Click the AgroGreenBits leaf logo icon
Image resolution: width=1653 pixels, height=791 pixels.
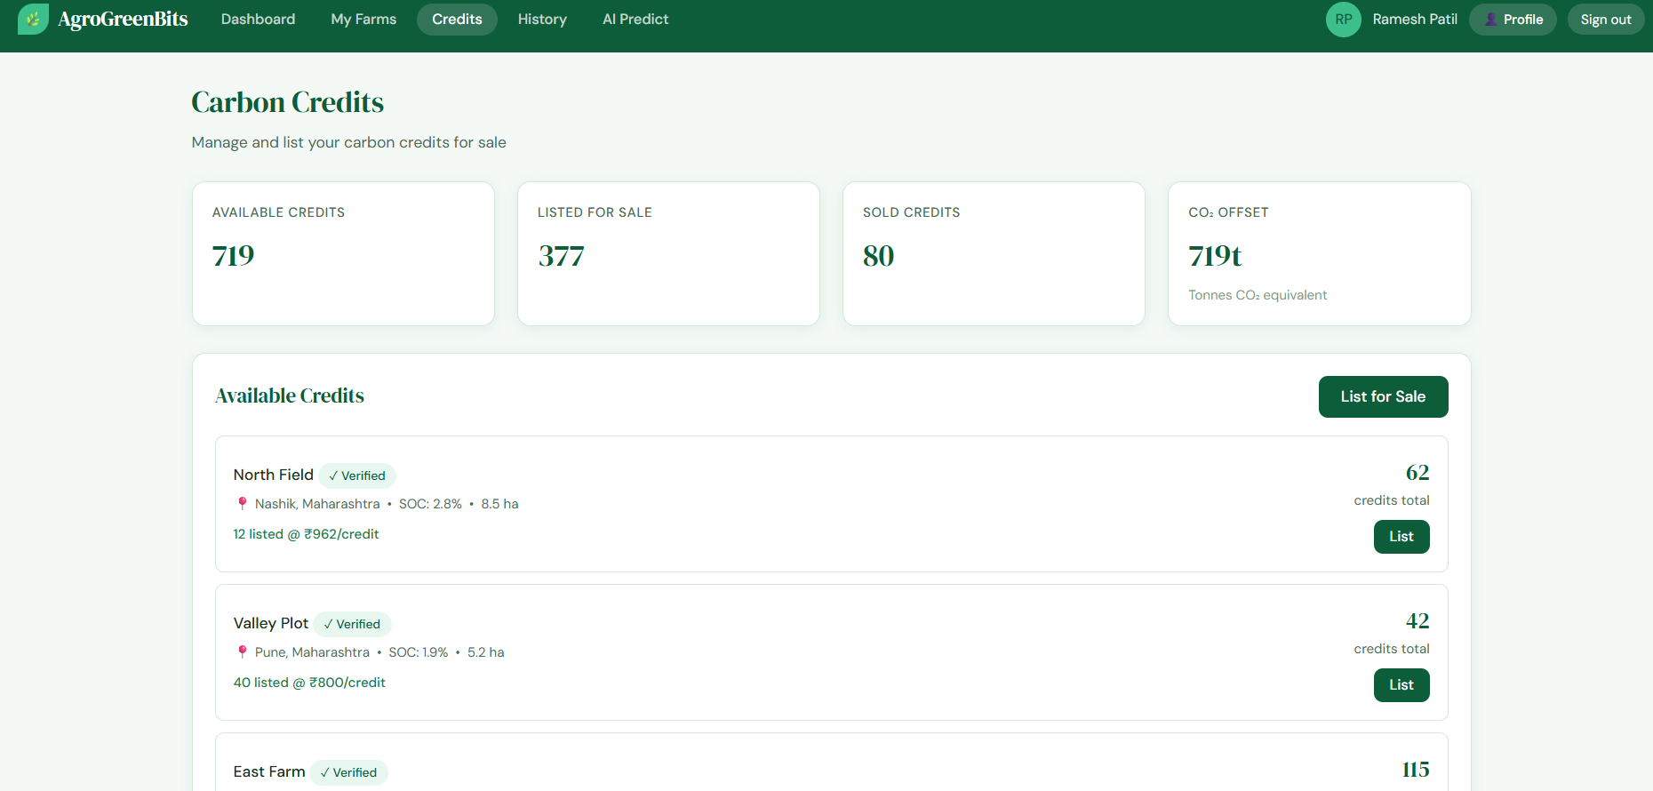33,20
